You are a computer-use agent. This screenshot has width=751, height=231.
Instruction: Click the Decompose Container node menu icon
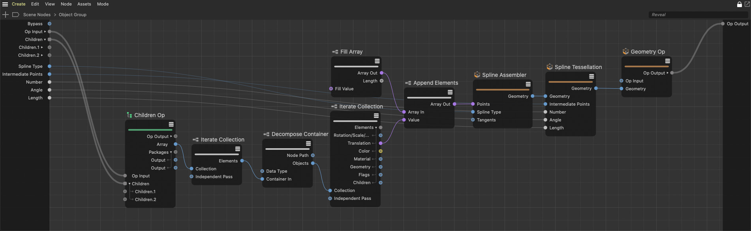308,143
